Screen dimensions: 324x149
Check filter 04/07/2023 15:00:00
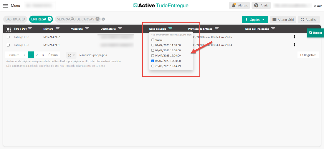153,50
